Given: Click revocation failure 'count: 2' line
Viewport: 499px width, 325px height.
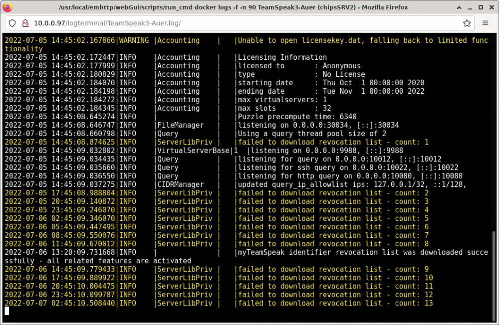Looking at the screenshot, I should click(x=217, y=193).
